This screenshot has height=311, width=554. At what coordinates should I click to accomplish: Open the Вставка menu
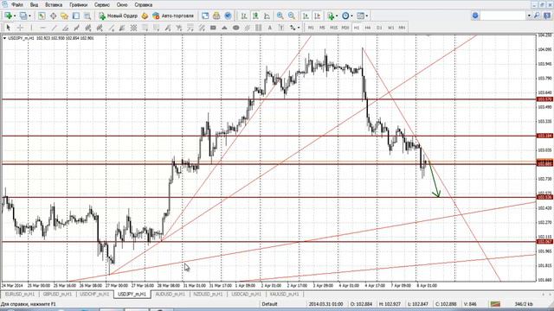point(54,5)
